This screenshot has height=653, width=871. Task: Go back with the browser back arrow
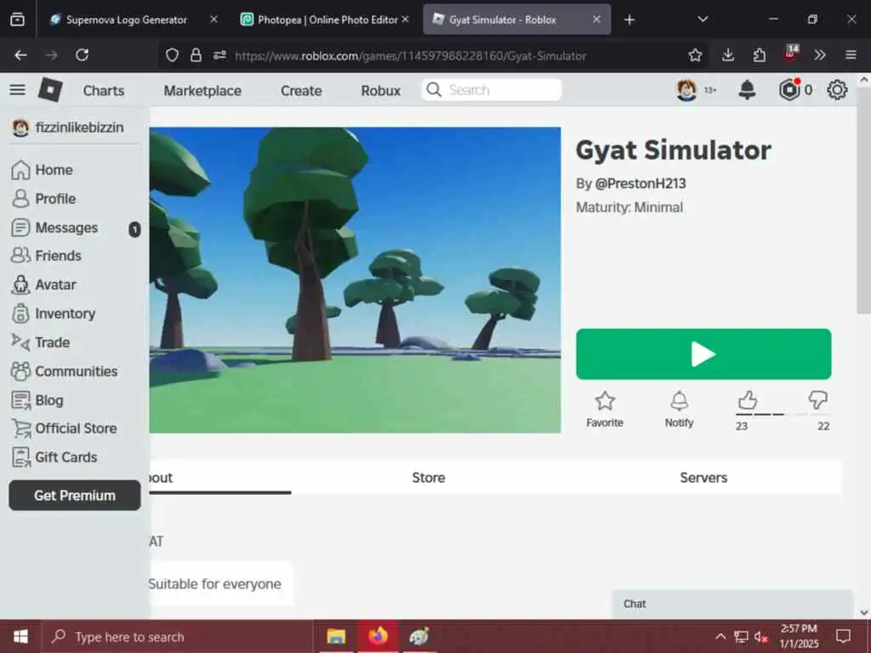point(20,55)
